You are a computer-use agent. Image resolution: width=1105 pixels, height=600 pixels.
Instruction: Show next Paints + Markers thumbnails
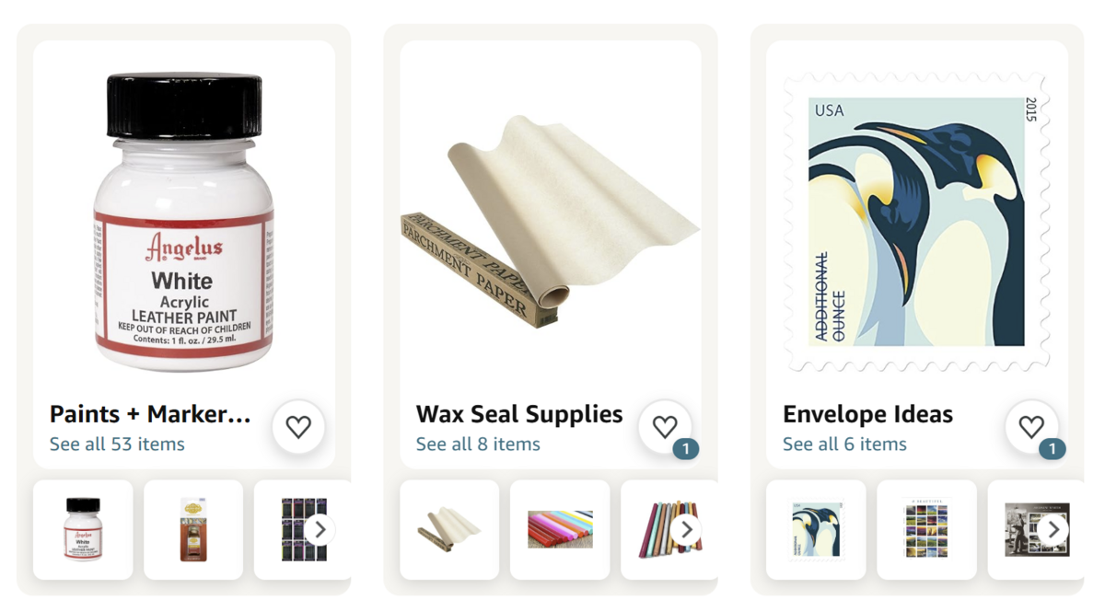(320, 530)
